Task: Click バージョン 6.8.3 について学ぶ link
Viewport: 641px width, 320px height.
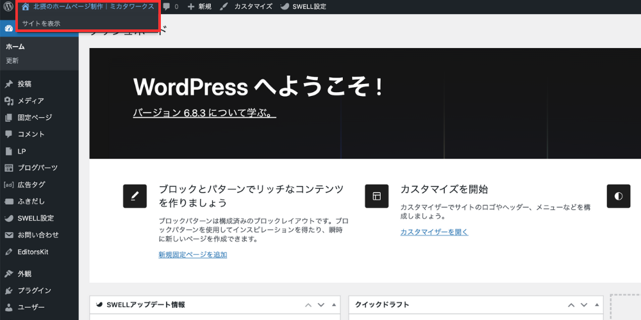Action: click(204, 113)
